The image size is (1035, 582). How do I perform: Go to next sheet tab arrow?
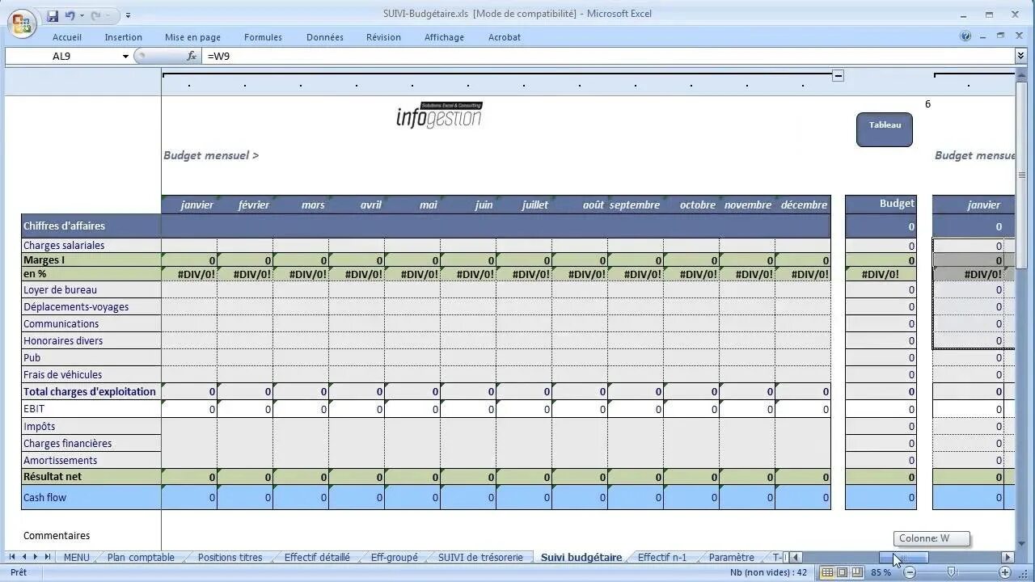(36, 557)
